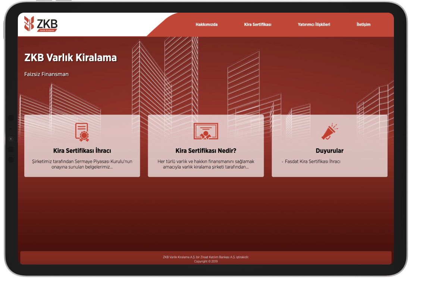Viewport: 426px width, 293px height.
Task: Go to Yatırımcı İlişkileri in navigation
Action: pyautogui.click(x=314, y=25)
